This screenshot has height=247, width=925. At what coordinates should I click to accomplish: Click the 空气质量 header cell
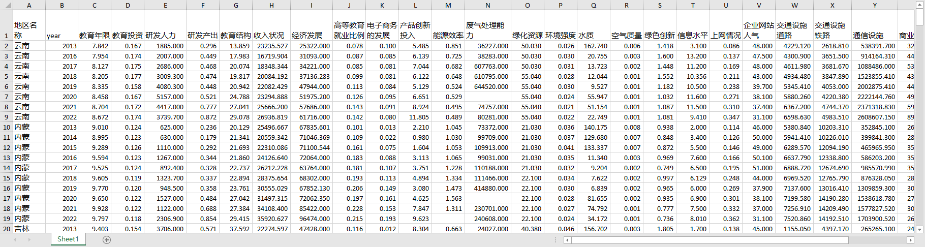click(x=627, y=25)
